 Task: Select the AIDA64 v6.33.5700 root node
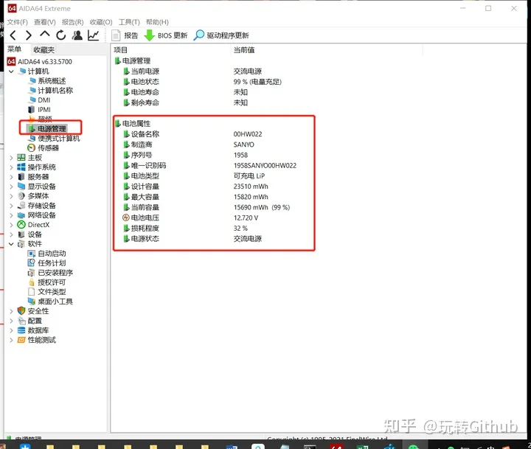click(40, 62)
